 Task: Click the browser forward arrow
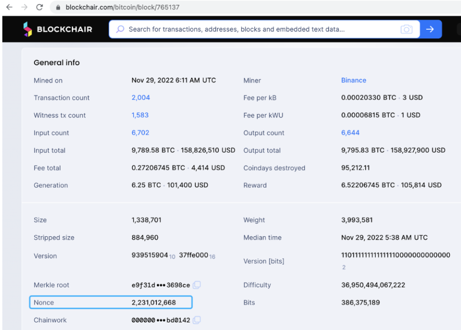coord(24,7)
